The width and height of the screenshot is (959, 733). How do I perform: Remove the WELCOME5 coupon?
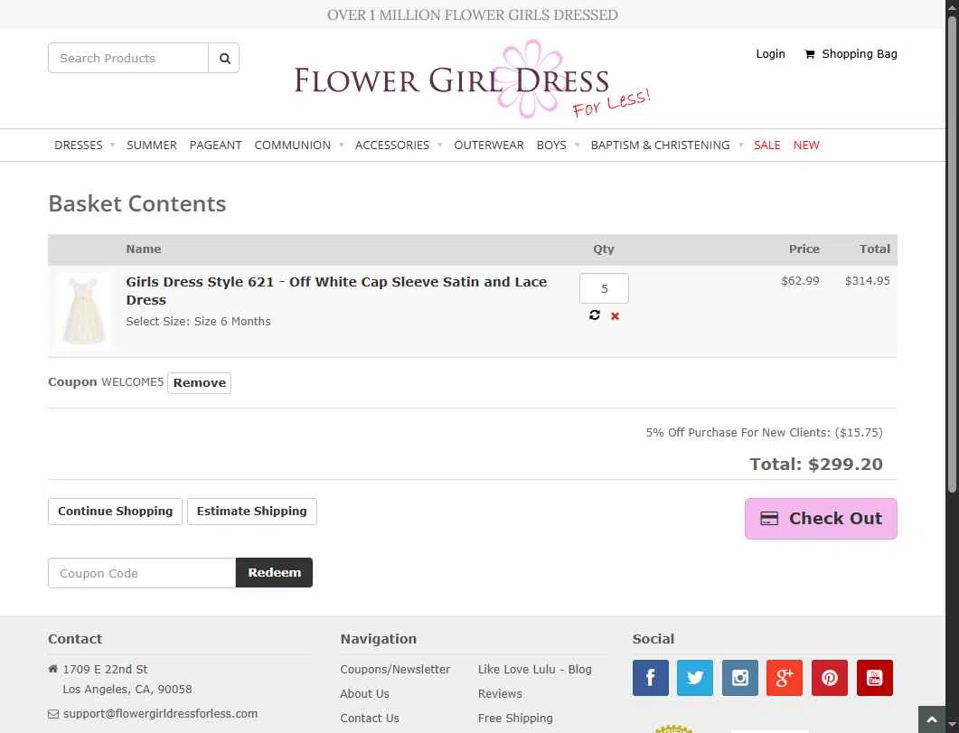[x=200, y=382]
